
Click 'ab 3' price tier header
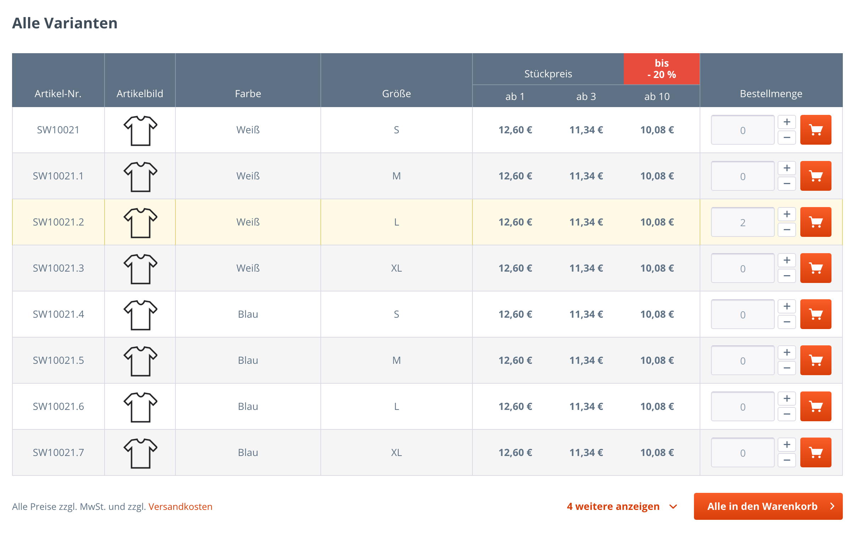tap(586, 96)
